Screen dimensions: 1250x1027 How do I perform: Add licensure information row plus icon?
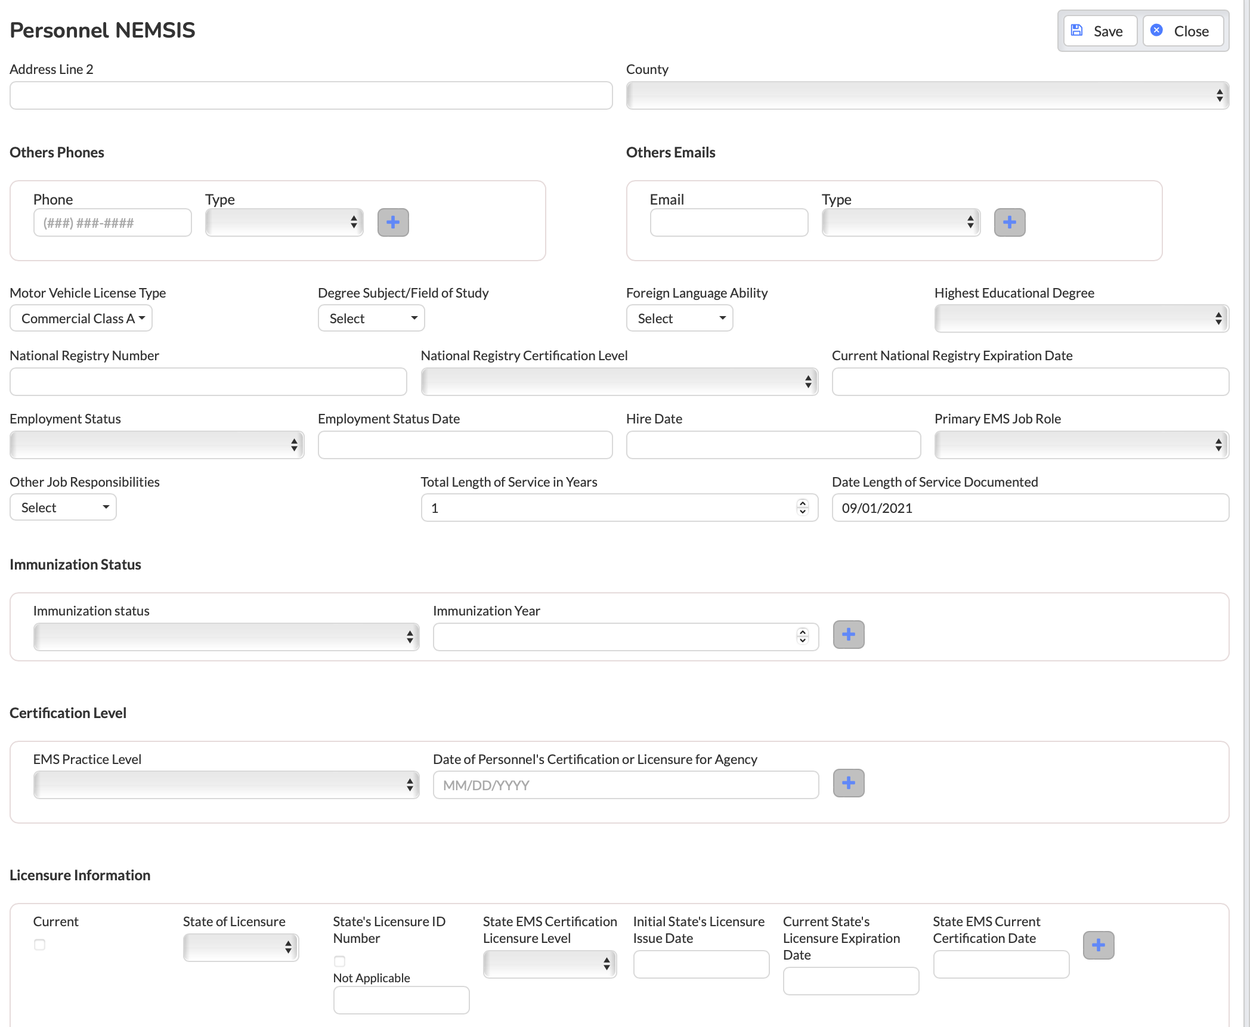pos(1099,945)
